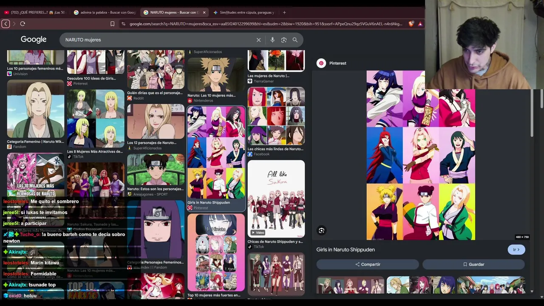Click the 'Chicas de Naruto Shippuden y s...' caption
This screenshot has height=306, width=544.
click(x=275, y=241)
